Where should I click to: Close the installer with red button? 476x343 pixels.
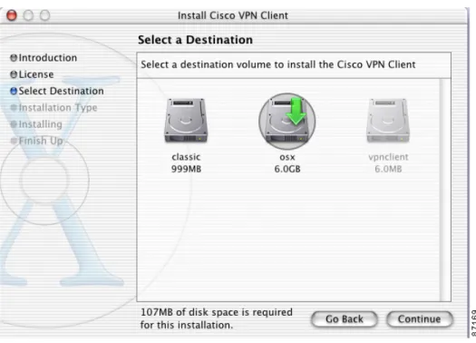point(12,15)
